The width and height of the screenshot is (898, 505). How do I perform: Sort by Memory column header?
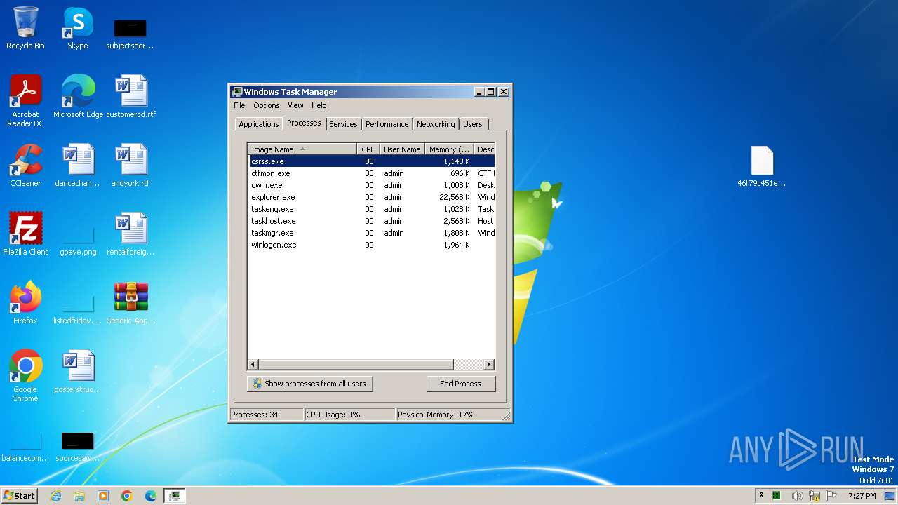pyautogui.click(x=450, y=149)
